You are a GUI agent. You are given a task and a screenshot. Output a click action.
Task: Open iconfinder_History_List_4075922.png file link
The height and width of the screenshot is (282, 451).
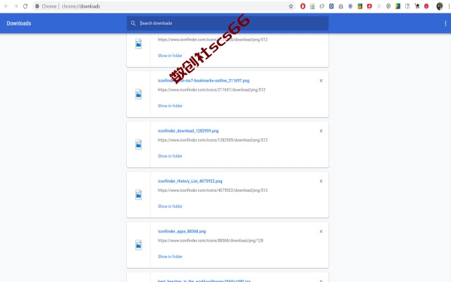pyautogui.click(x=190, y=181)
